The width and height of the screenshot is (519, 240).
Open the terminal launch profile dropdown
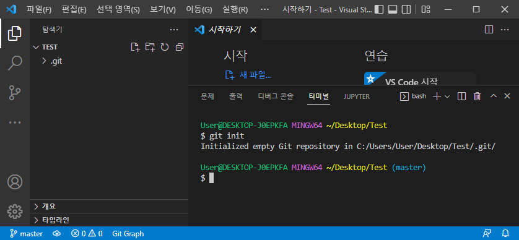(x=447, y=96)
